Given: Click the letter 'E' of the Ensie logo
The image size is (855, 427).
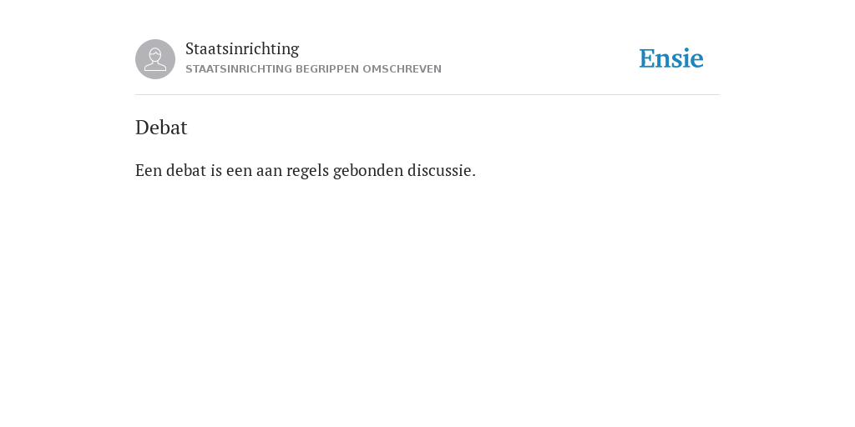Looking at the screenshot, I should tap(647, 59).
